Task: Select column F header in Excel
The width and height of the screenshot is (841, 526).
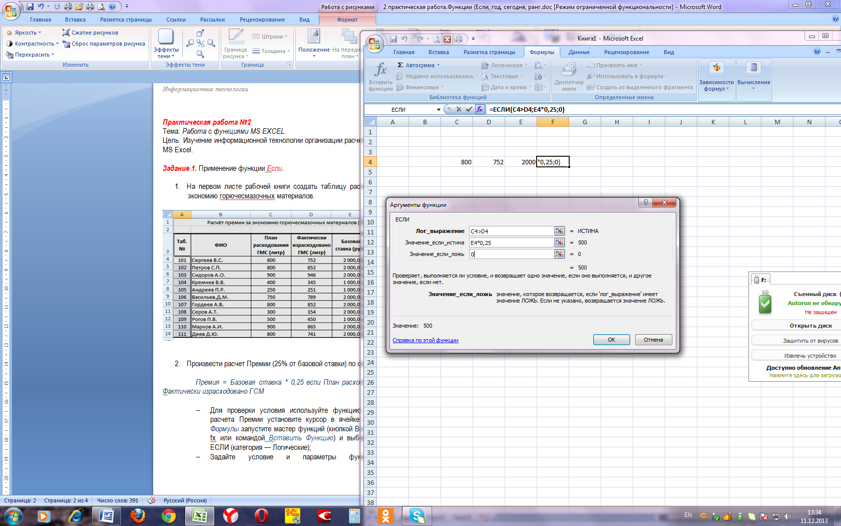Action: (x=553, y=122)
